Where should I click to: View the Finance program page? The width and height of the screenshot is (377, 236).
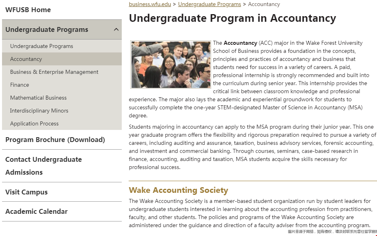coord(19,85)
